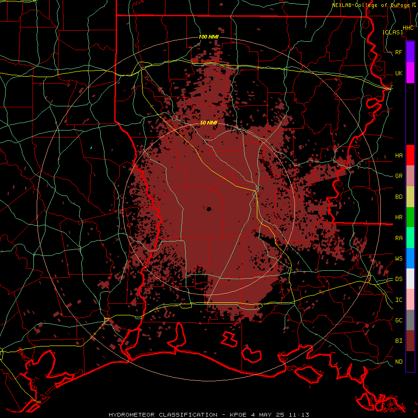Screen dimensions: 418x418
Task: Click the GC legend label
Action: [399, 320]
